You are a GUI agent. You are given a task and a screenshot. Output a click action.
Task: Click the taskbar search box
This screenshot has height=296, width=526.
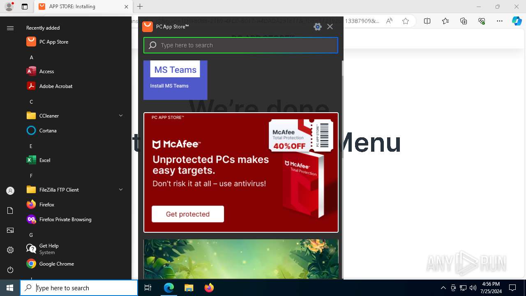pyautogui.click(x=79, y=288)
